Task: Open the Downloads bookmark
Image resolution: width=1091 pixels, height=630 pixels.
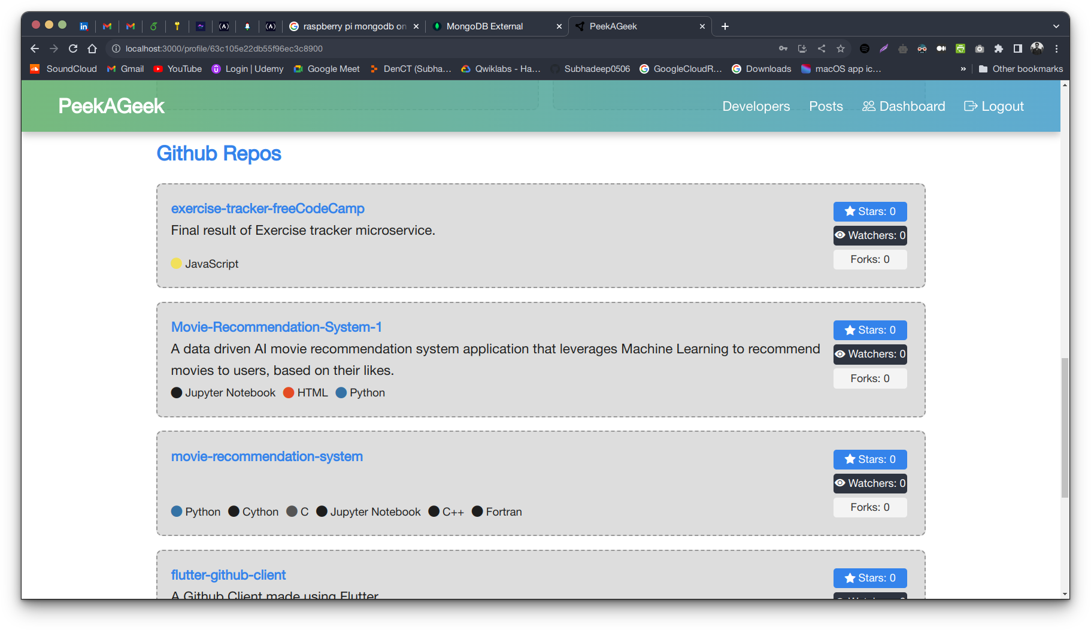Action: click(x=762, y=69)
